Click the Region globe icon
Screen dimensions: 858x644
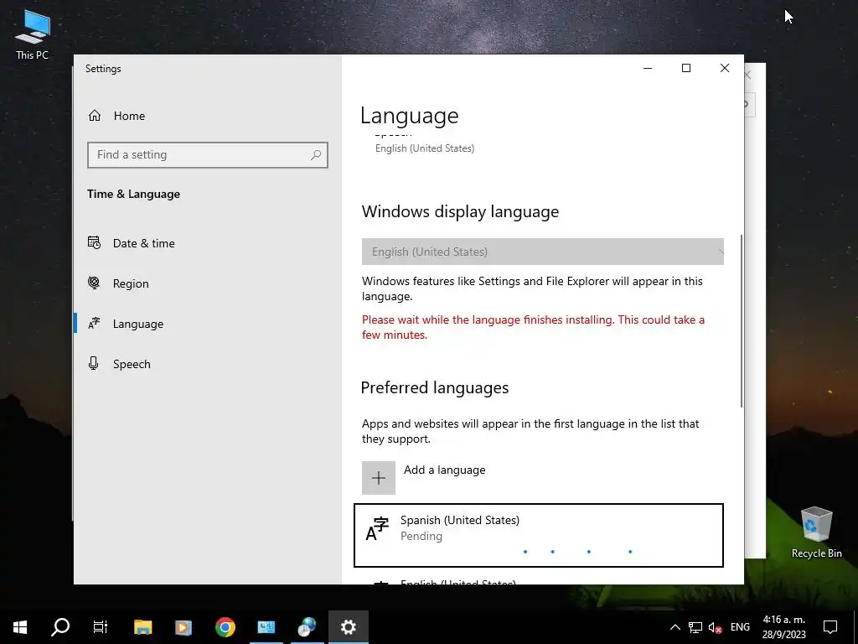[x=94, y=283]
